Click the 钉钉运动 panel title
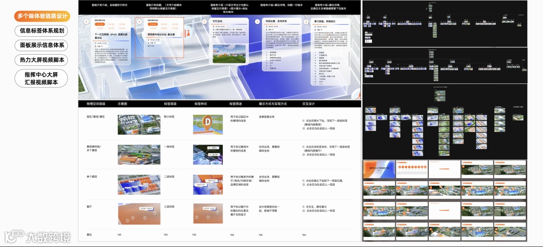 point(218,22)
